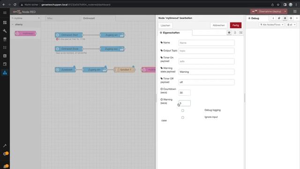Open the Alle Nodes/Flows filter dropdown

tap(271, 25)
